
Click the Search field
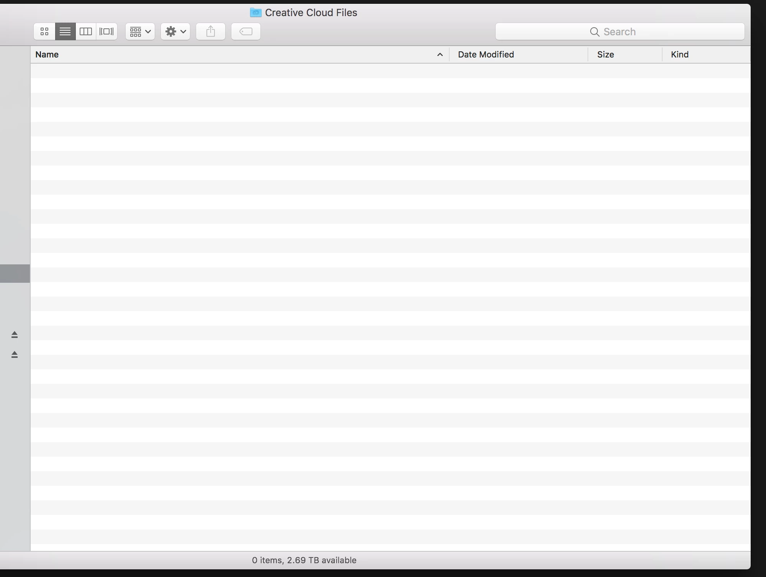click(620, 31)
